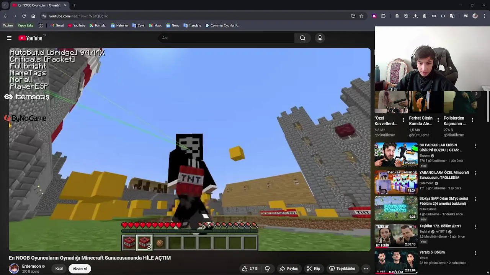
Task: Open options for Teşkilat 172. Bölüm
Action: point(475,226)
